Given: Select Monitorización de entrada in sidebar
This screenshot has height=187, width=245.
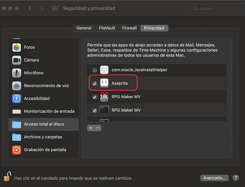Looking at the screenshot, I should (44, 111).
